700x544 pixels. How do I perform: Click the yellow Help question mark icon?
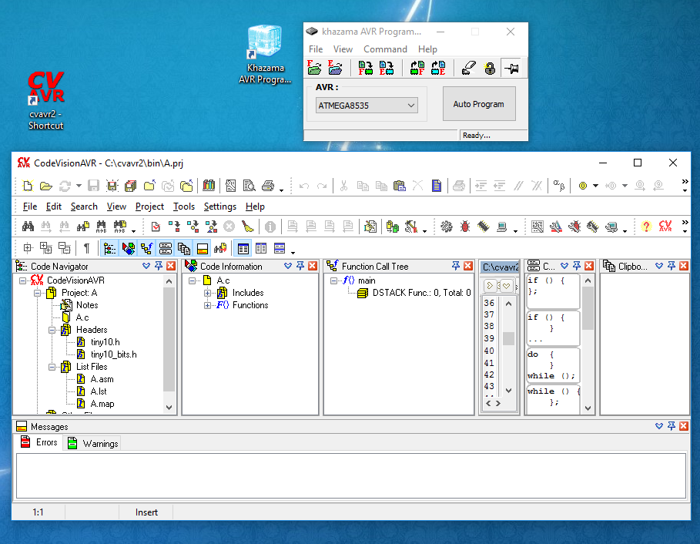[646, 227]
